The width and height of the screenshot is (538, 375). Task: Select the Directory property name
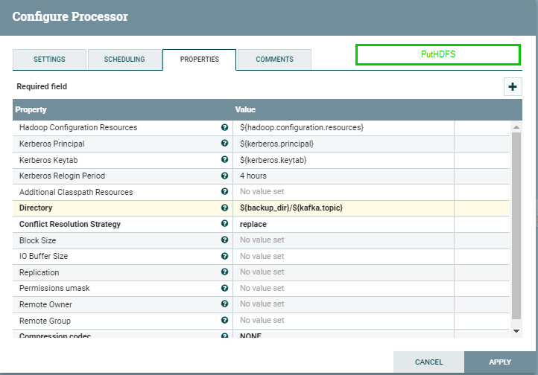[36, 208]
